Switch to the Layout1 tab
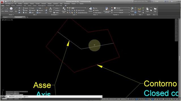The width and height of the screenshot is (181, 101). pyautogui.click(x=10, y=99)
